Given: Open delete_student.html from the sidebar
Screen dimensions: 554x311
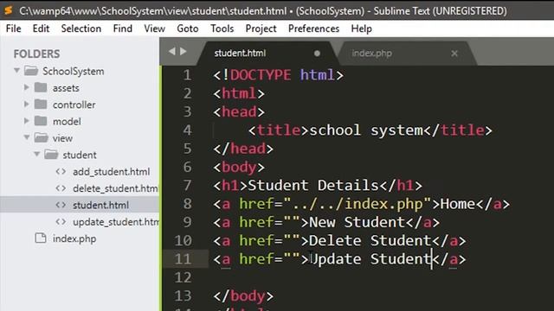Looking at the screenshot, I should point(115,188).
